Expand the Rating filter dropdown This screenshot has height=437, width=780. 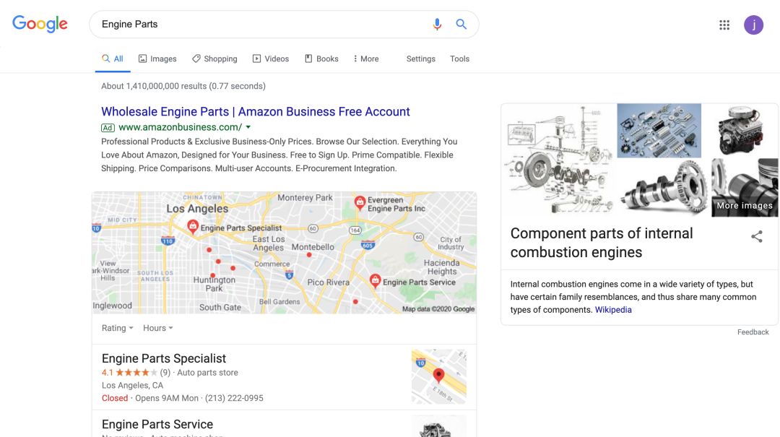click(117, 328)
